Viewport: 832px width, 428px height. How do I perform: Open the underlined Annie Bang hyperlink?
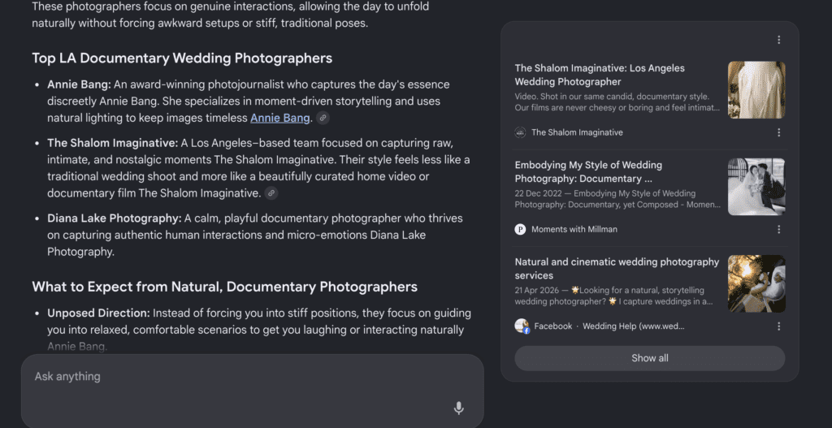click(279, 119)
